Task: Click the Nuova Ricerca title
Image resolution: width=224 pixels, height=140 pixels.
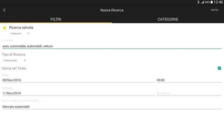Action: [112, 10]
